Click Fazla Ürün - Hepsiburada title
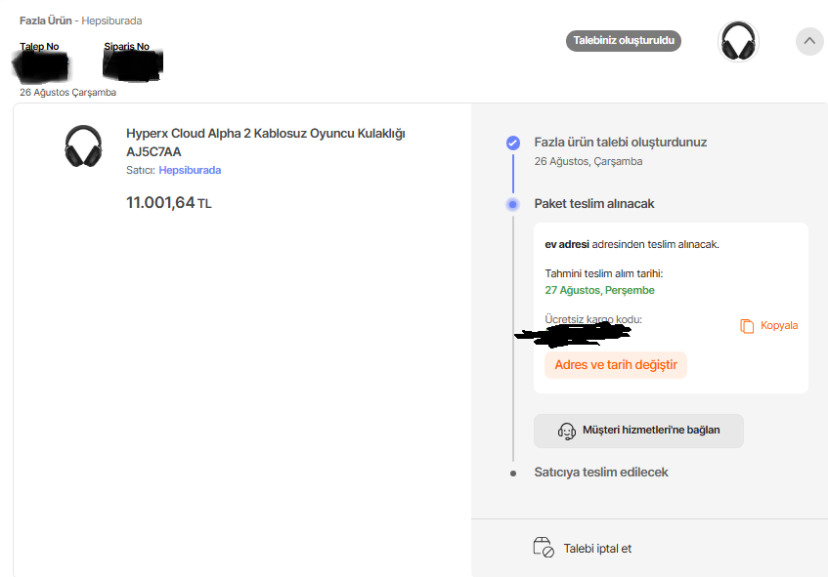 [81, 21]
